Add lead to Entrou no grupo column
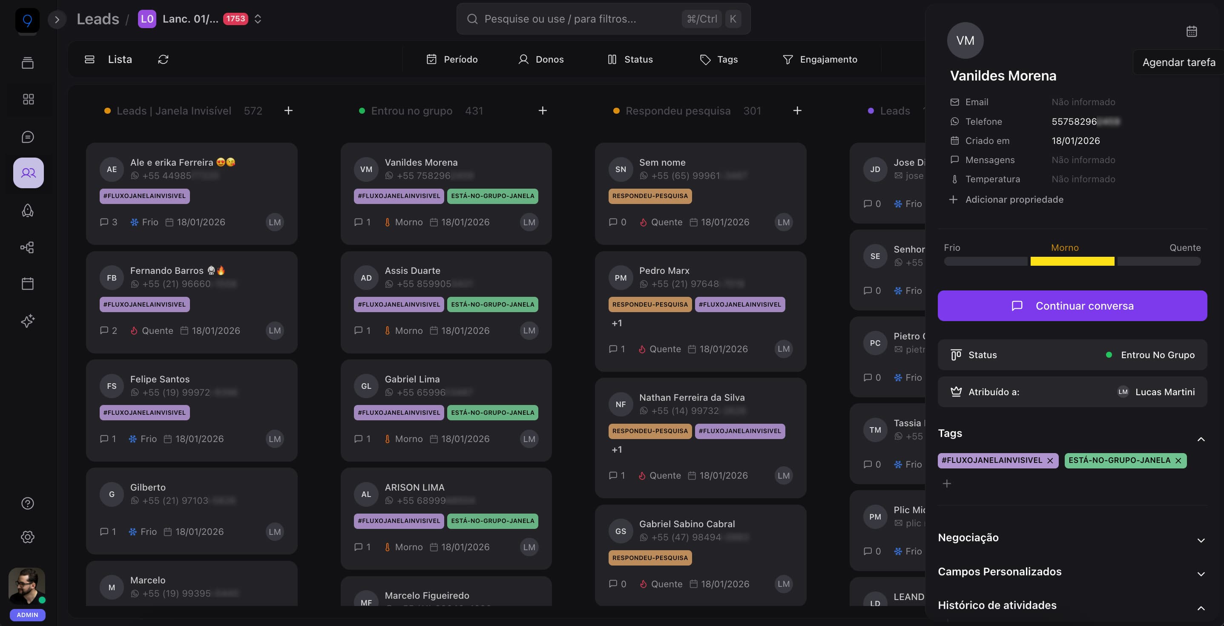 click(x=543, y=111)
